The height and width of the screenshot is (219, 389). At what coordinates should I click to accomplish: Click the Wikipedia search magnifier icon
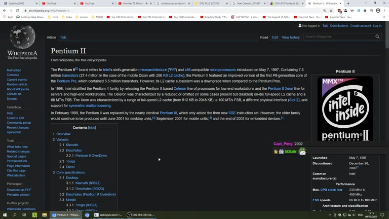(377, 36)
